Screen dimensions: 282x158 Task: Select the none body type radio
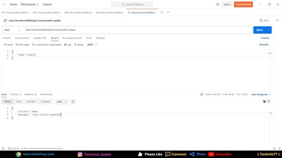coord(6,45)
